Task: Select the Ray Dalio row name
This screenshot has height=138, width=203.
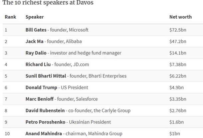Action: [x=36, y=53]
